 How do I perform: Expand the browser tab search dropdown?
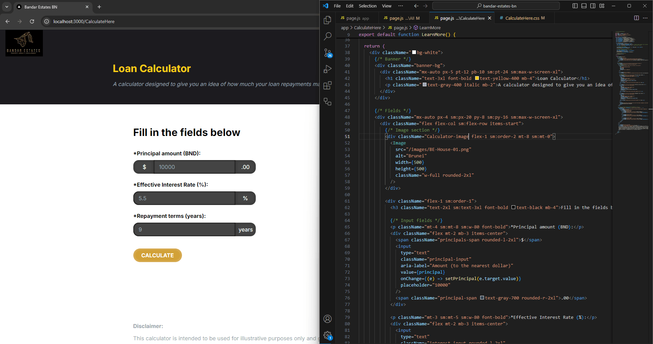pyautogui.click(x=7, y=7)
